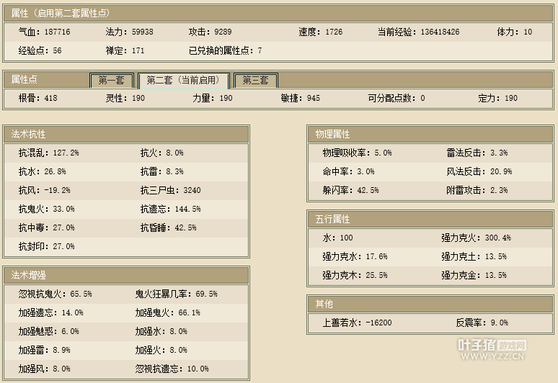558x383 pixels.
Task: Click the 躲闪率 42.5% stat
Action: point(350,190)
